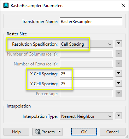
Task: Open options arrow beside X Cell Spacing
Action: click(119, 73)
